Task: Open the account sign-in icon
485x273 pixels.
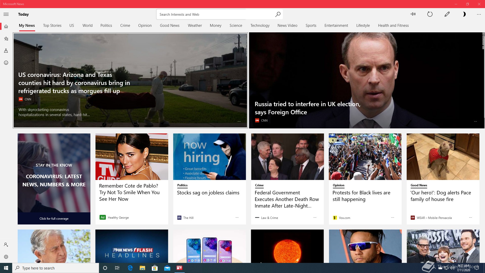Action: pos(6,245)
